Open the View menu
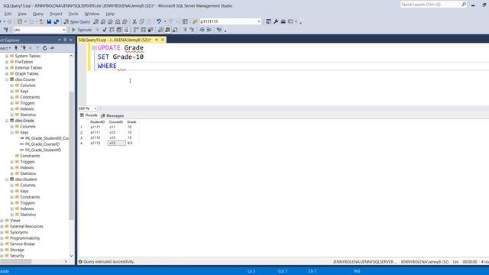 click(x=22, y=14)
